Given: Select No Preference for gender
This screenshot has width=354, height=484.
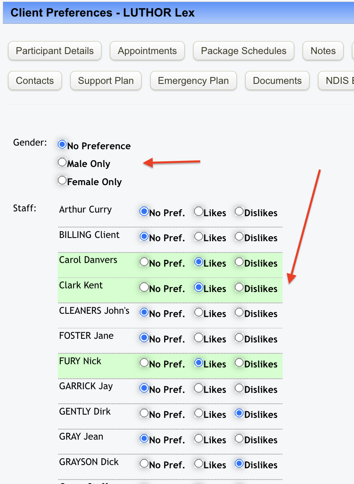Looking at the screenshot, I should pyautogui.click(x=62, y=144).
